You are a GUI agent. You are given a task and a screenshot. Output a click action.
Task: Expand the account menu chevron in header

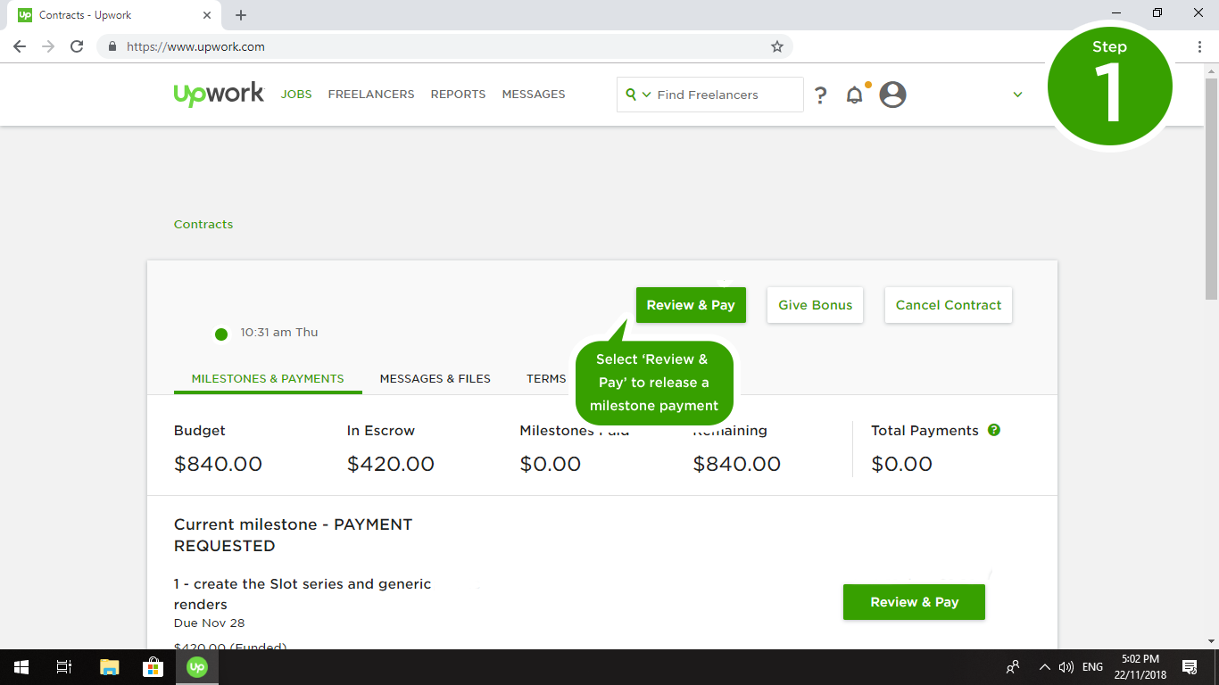[x=1017, y=95]
